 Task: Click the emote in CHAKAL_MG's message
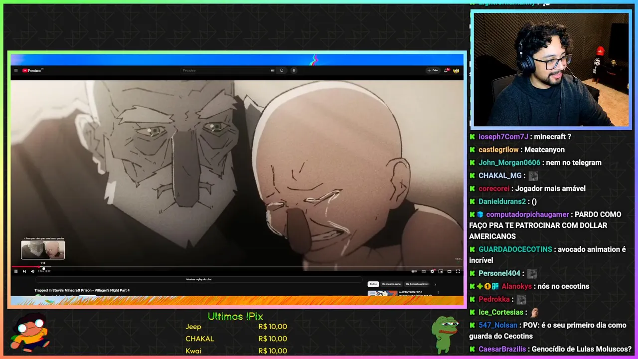[533, 176]
